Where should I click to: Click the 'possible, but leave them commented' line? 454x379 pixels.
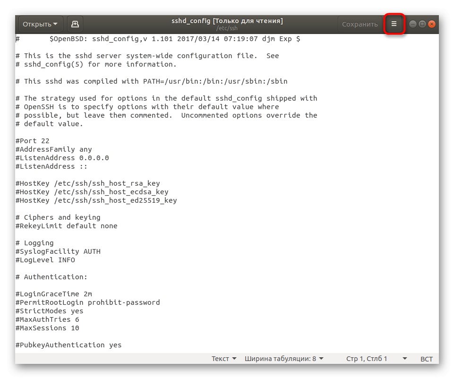tap(166, 115)
